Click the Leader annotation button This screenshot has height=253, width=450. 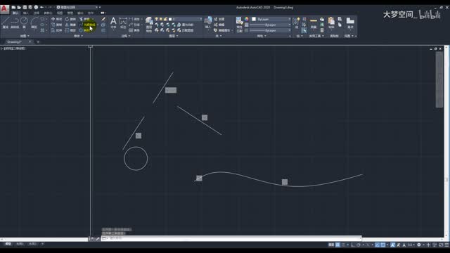[134, 25]
